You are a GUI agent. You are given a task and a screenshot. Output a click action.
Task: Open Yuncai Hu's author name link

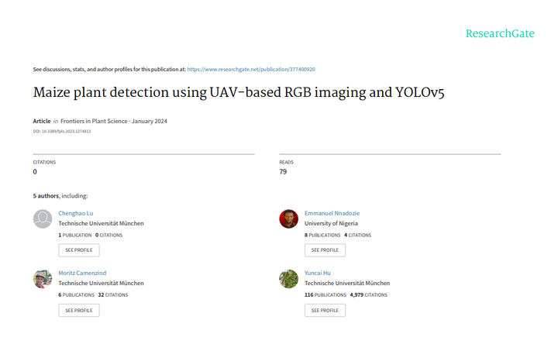318,273
